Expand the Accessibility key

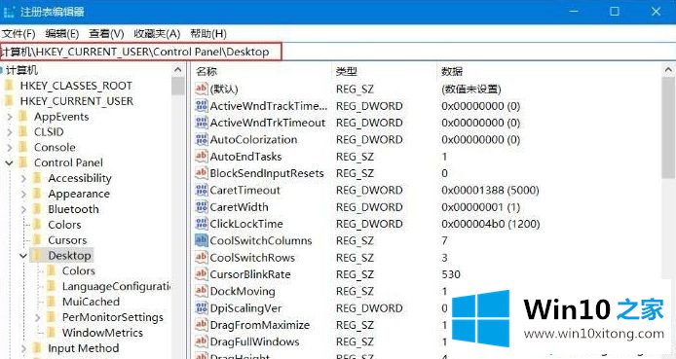(23, 178)
